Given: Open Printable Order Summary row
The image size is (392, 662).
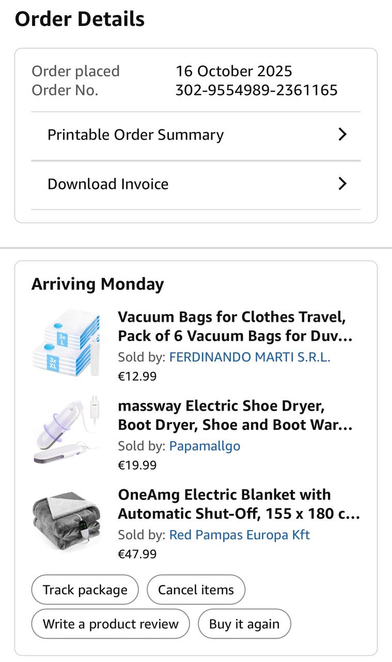Looking at the screenshot, I should (x=135, y=135).
